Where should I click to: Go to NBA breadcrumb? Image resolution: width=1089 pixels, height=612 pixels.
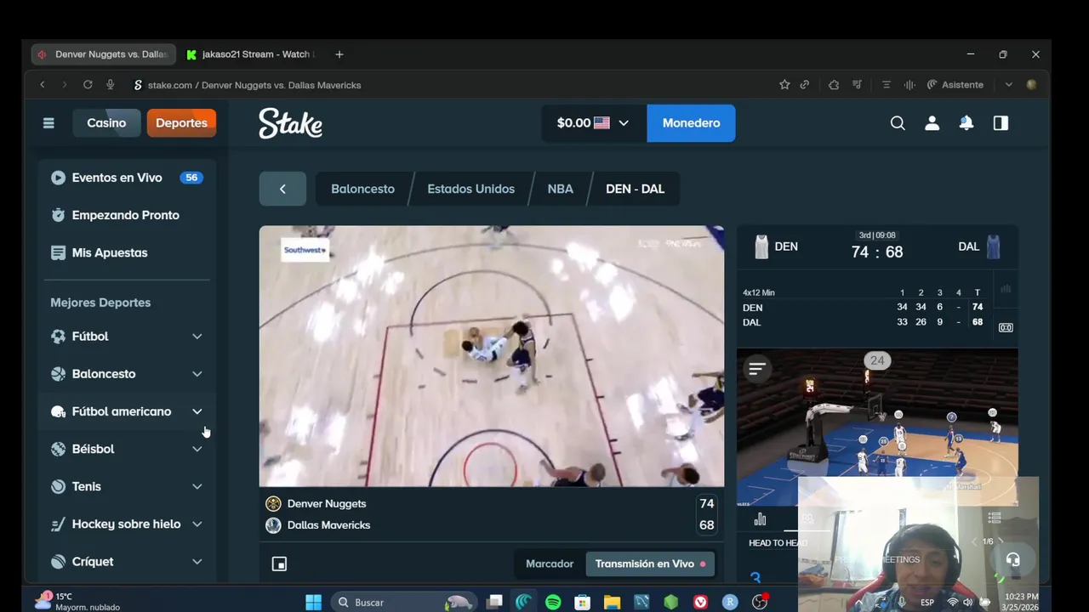pyautogui.click(x=561, y=189)
